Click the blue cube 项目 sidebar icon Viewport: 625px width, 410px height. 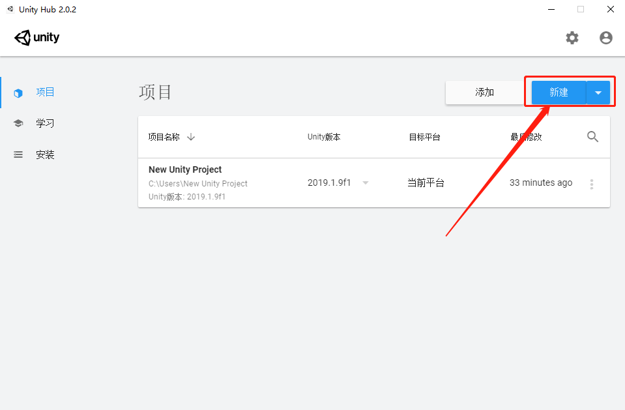click(18, 93)
